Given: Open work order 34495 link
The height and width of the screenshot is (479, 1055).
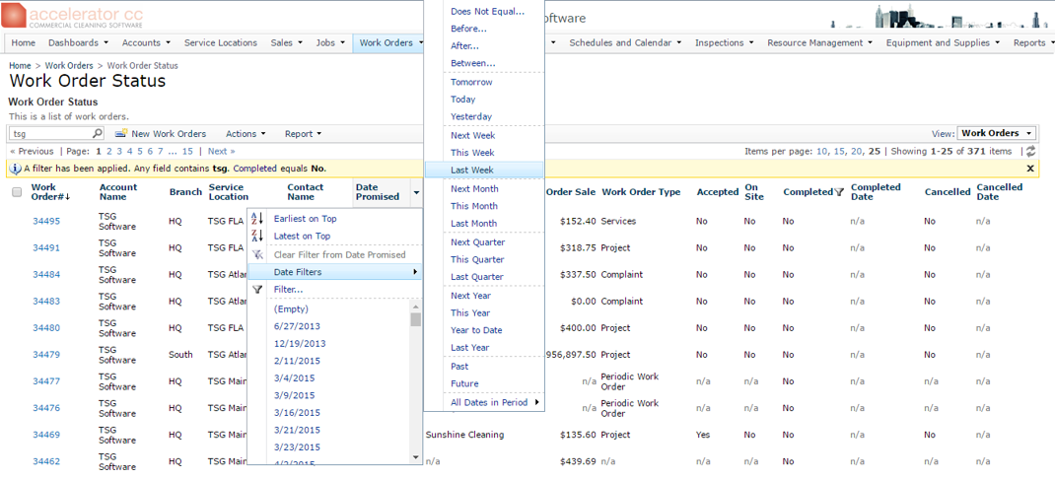Looking at the screenshot, I should pos(46,222).
